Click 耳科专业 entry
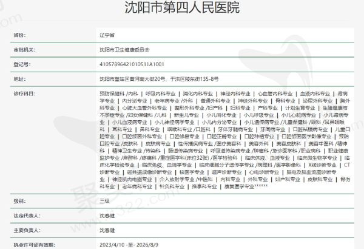Screen dimensions: 364x249 click(122, 129)
